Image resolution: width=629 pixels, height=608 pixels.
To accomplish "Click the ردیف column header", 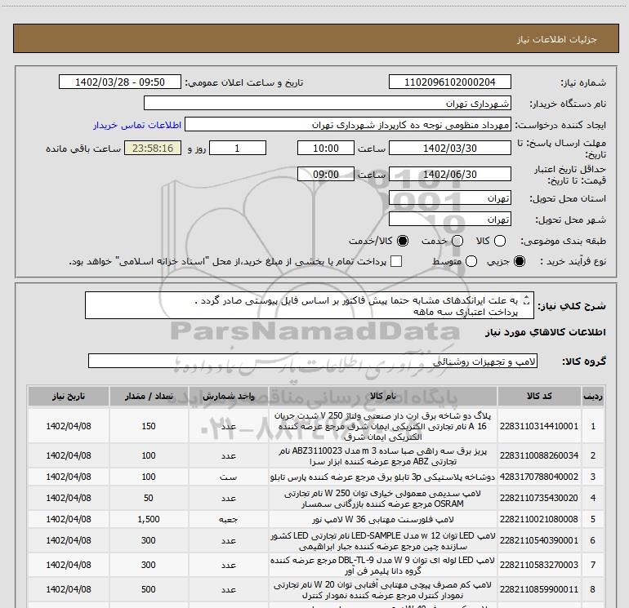I will point(593,396).
